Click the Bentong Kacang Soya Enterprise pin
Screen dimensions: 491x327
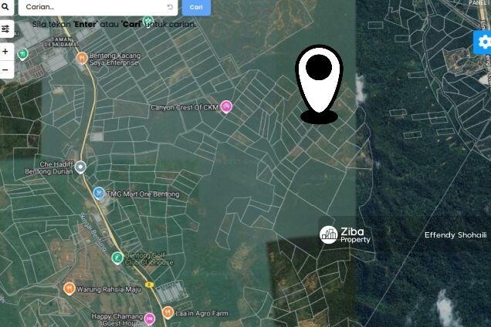(82, 58)
